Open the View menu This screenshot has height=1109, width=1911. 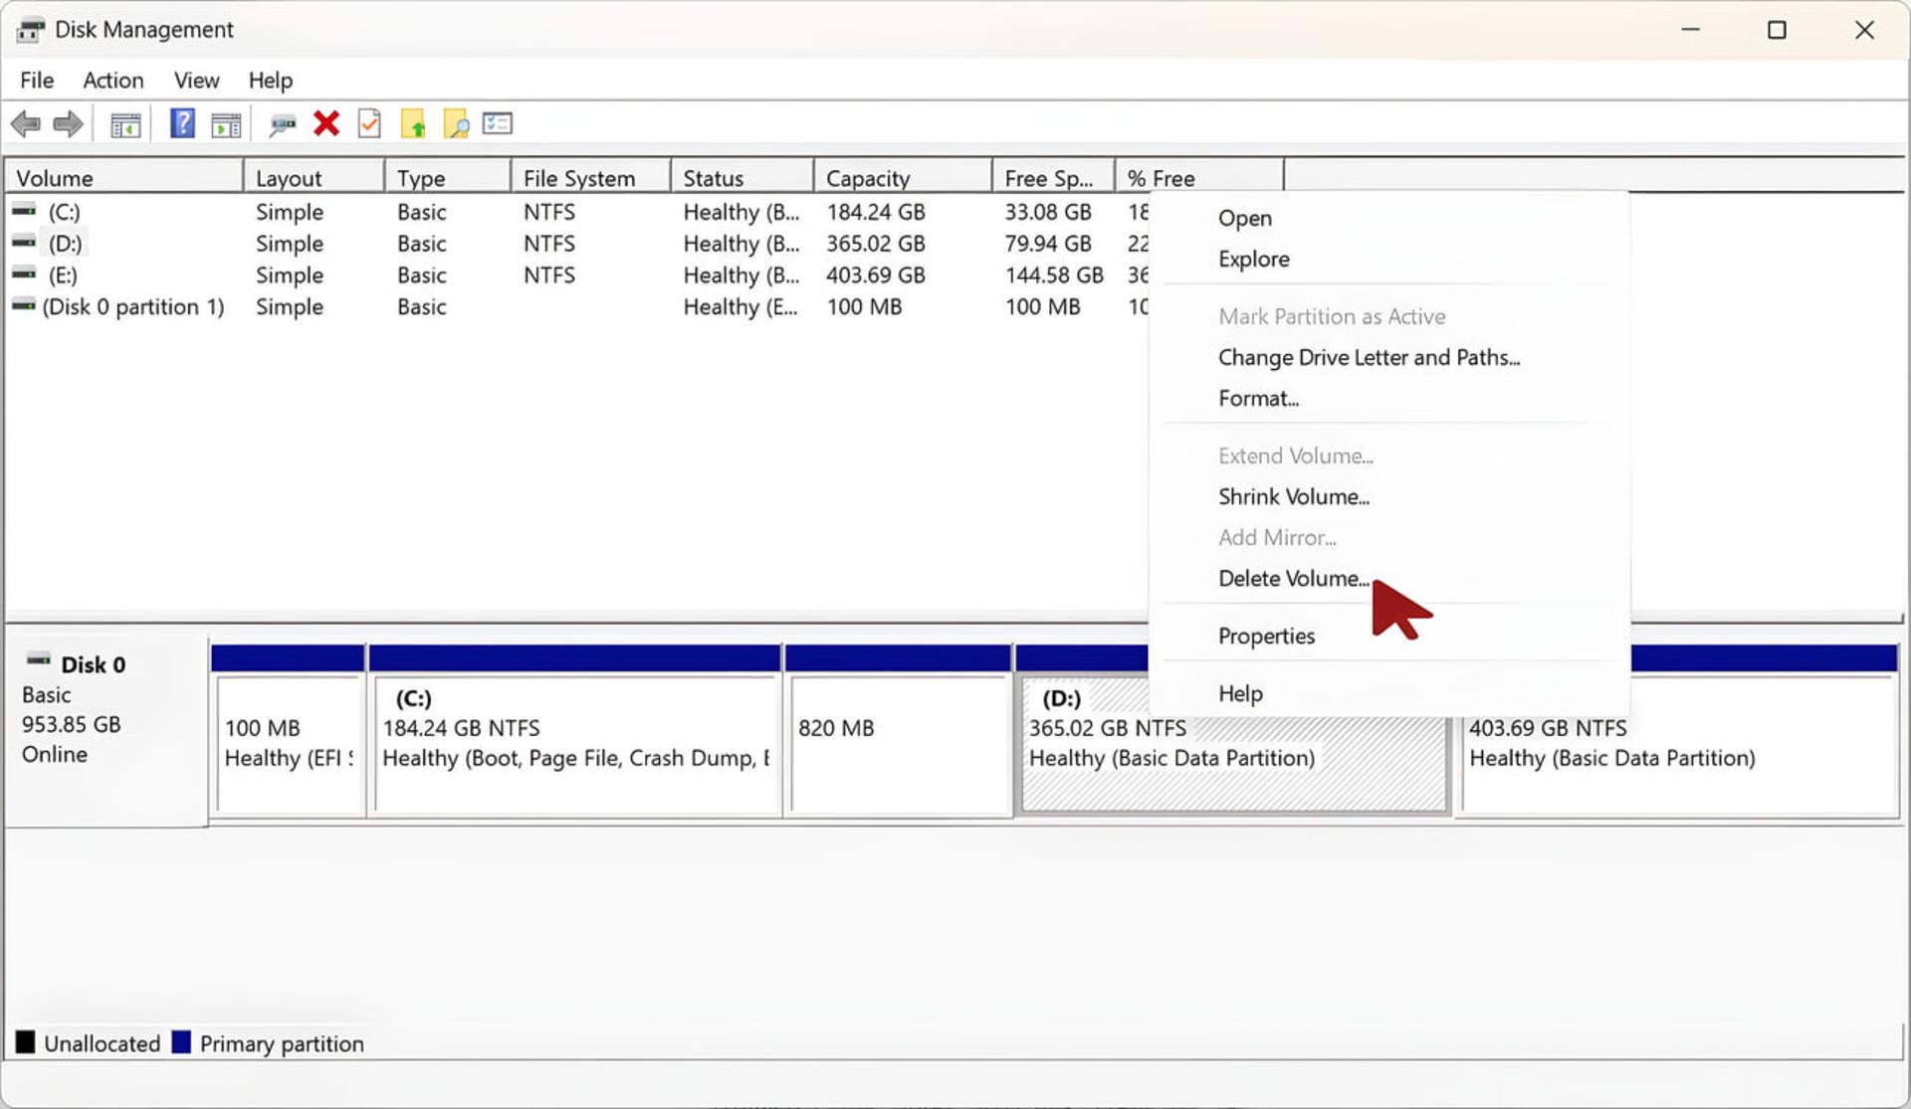(x=196, y=81)
